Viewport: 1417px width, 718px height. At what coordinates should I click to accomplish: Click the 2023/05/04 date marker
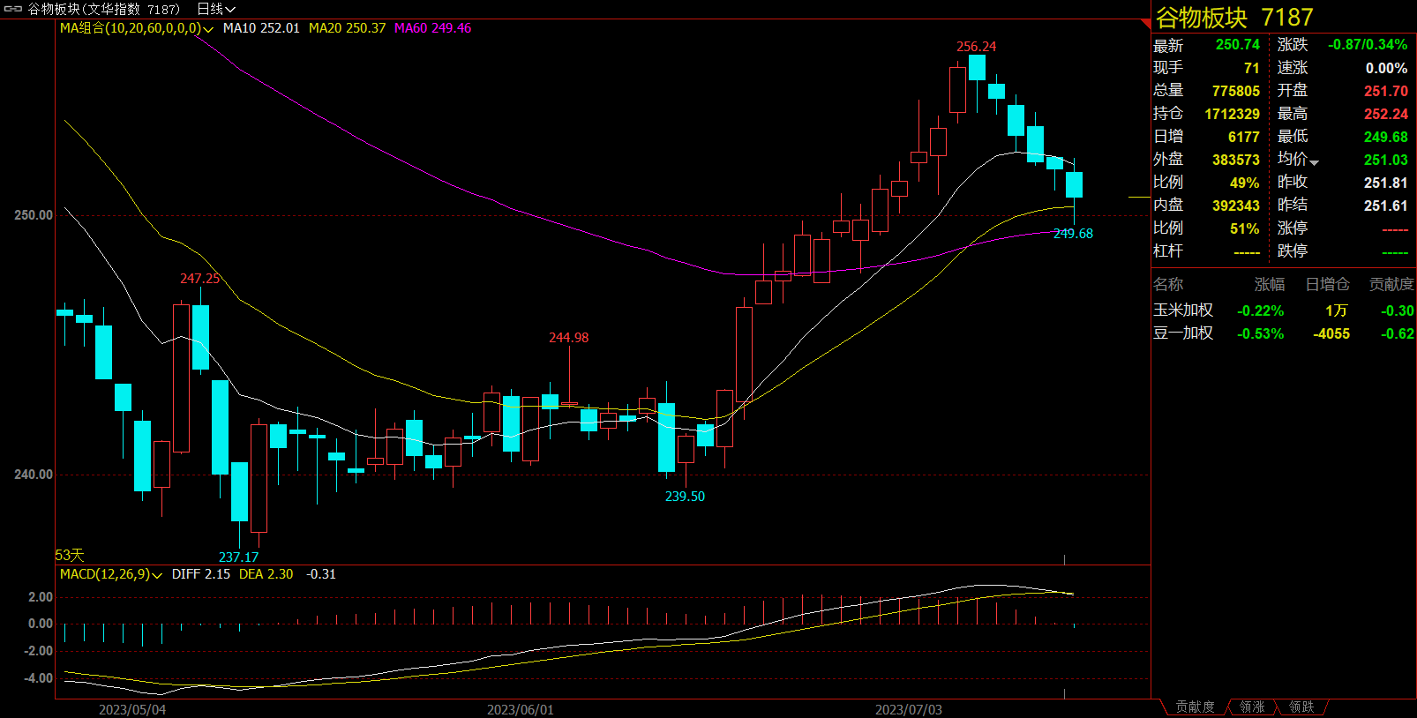click(x=132, y=710)
